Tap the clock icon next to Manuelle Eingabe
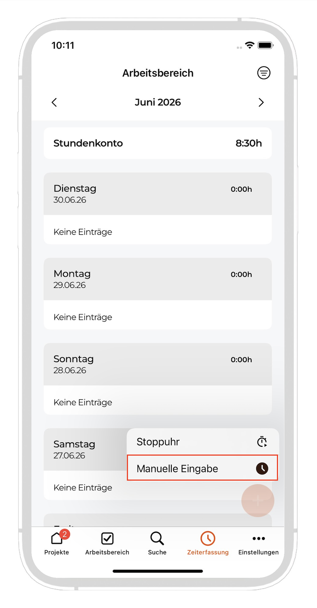317x608 pixels. (x=262, y=469)
